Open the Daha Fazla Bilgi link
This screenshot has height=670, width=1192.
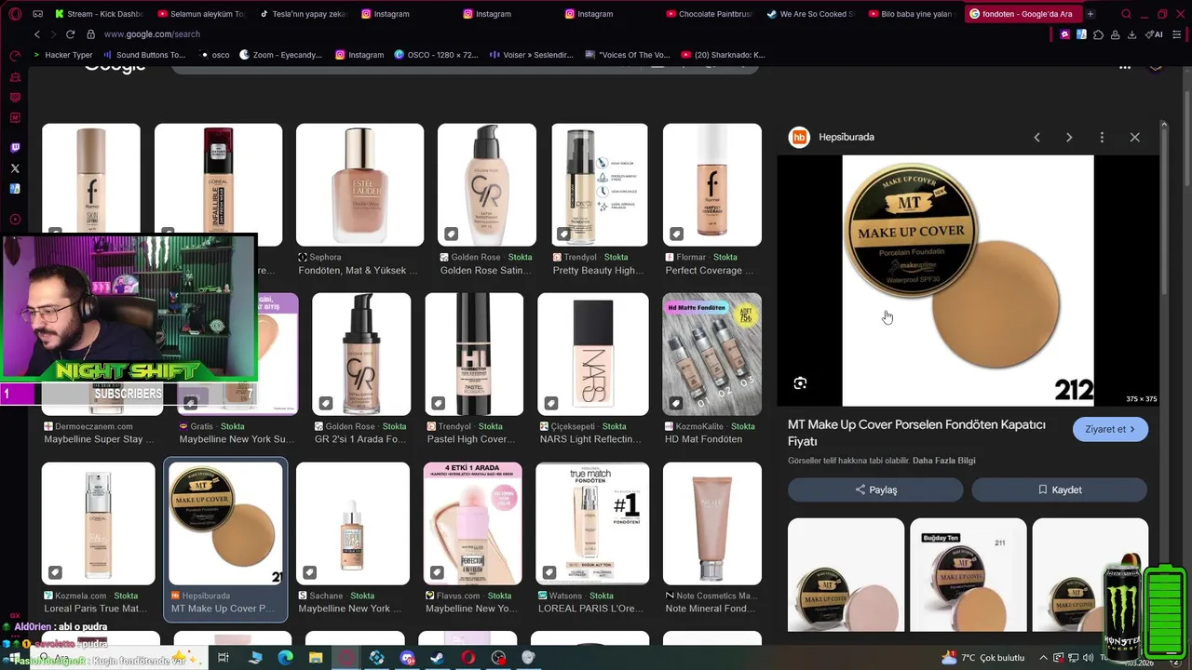pos(943,461)
